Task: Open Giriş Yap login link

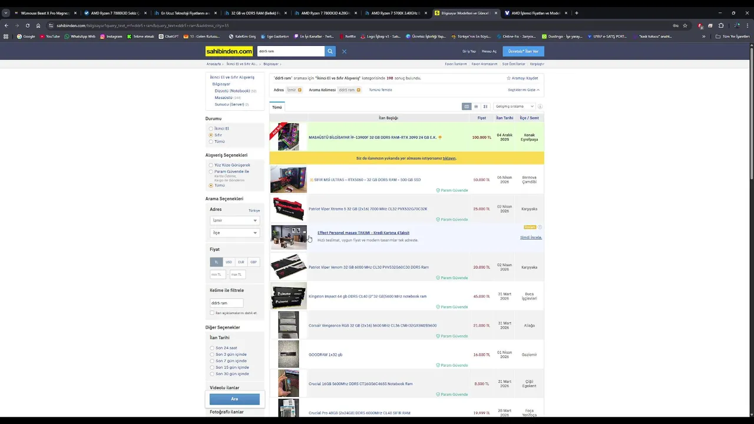Action: click(x=469, y=51)
